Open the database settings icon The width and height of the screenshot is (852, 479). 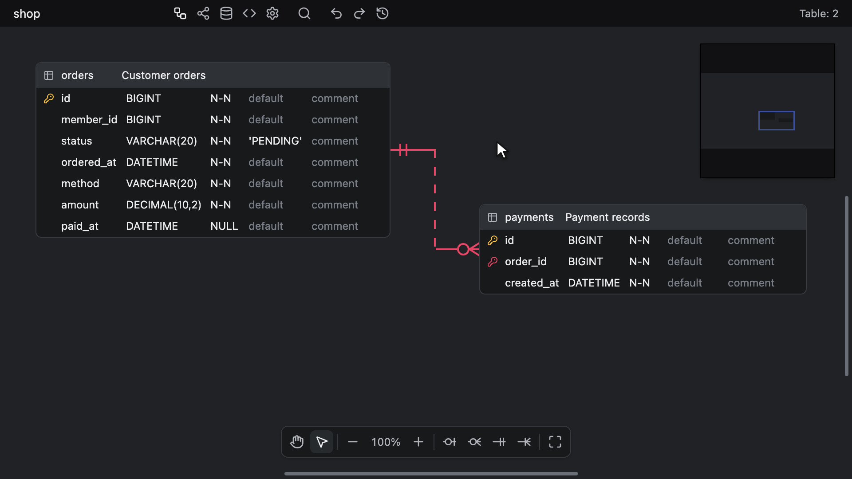pos(226,13)
